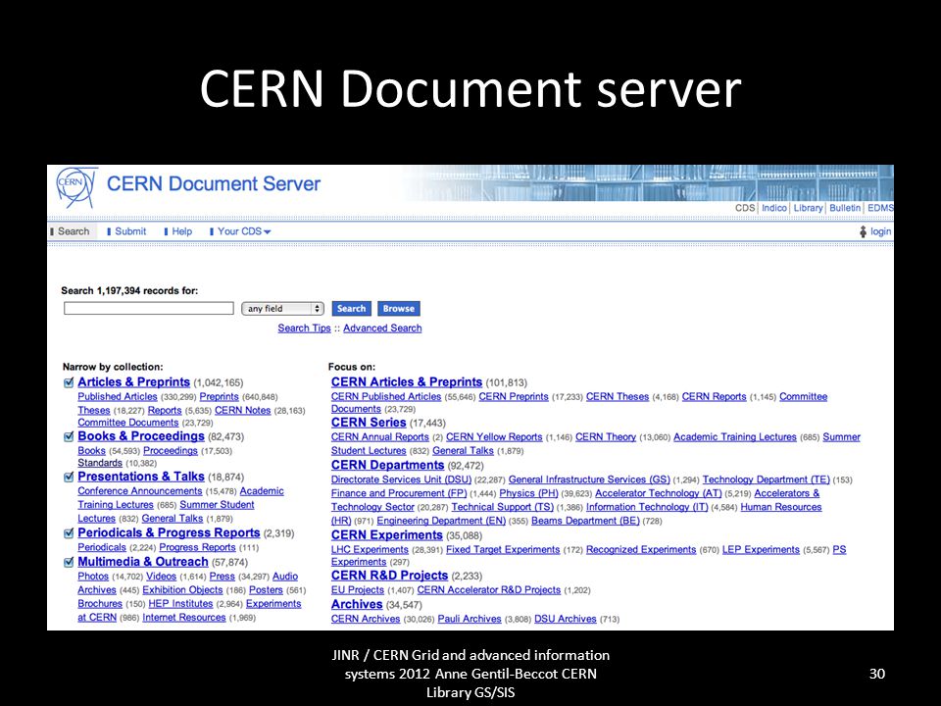Screen dimensions: 941x706
Task: Go to Indico in top bar
Action: 774,208
